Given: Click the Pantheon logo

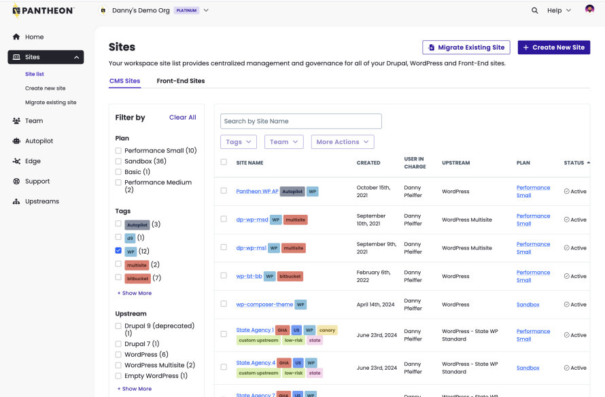Looking at the screenshot, I should click(44, 11).
